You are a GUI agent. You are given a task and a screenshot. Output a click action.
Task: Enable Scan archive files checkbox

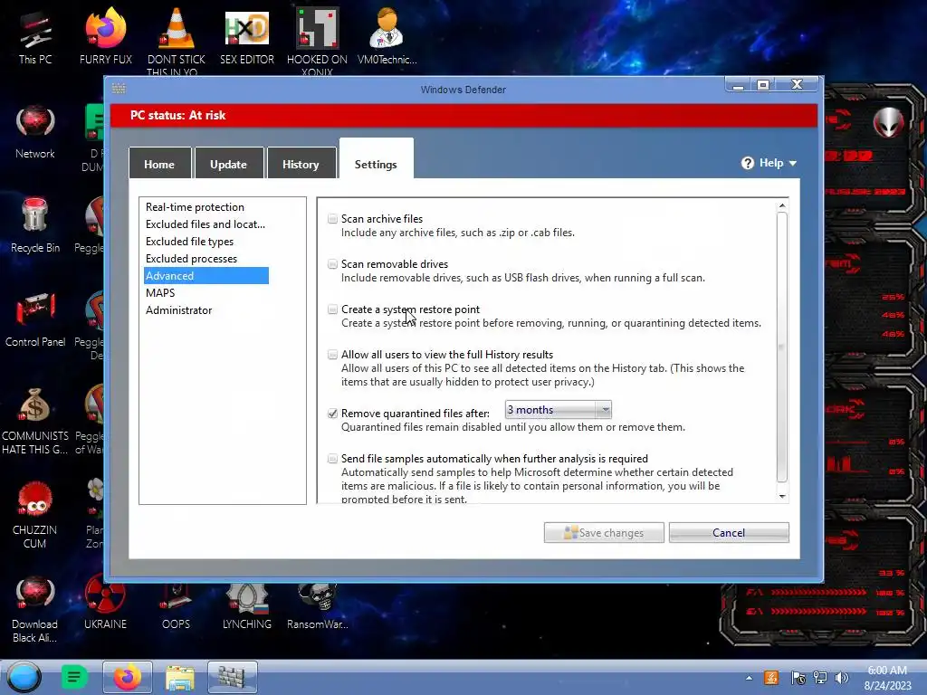click(x=333, y=219)
